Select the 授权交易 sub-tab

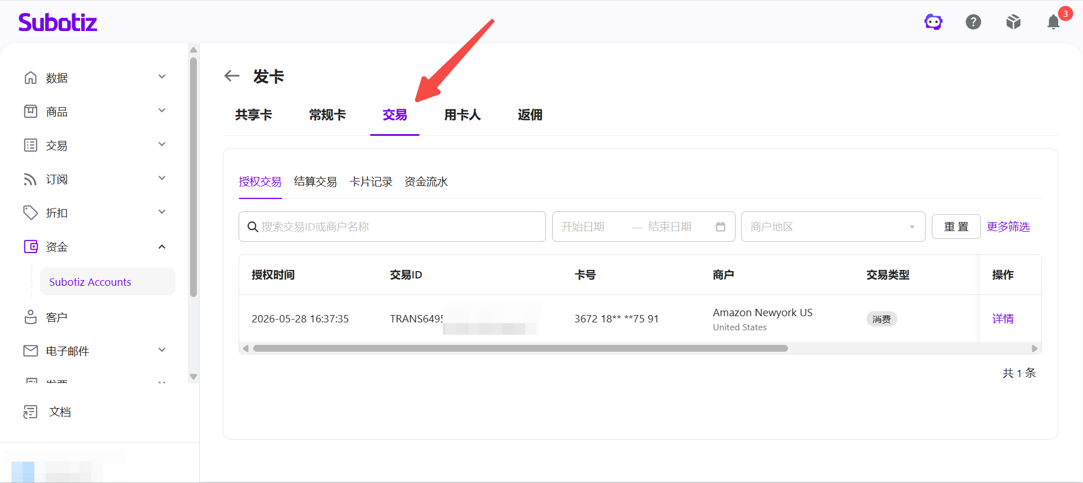[x=260, y=181]
